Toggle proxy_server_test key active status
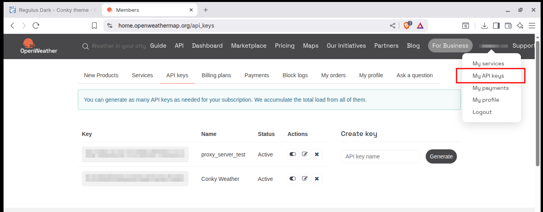 pyautogui.click(x=293, y=154)
